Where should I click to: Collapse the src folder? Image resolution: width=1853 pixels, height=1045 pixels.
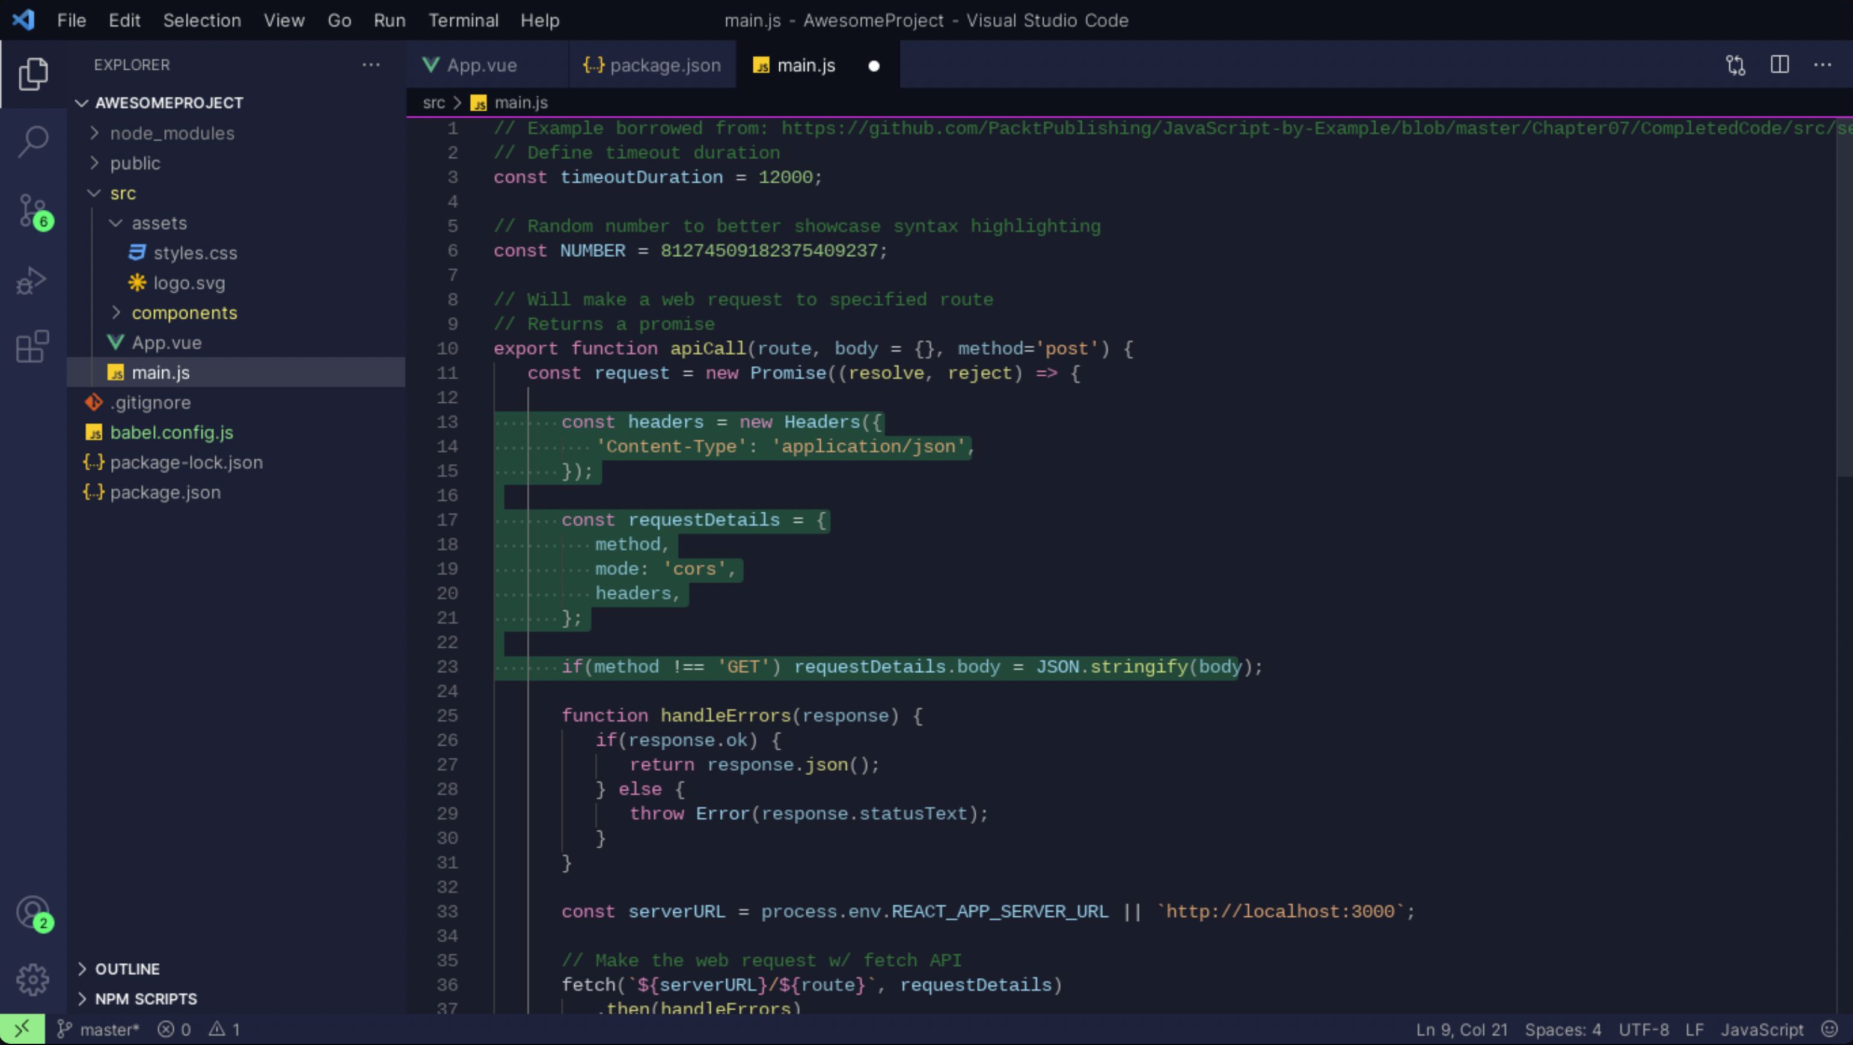tap(123, 194)
